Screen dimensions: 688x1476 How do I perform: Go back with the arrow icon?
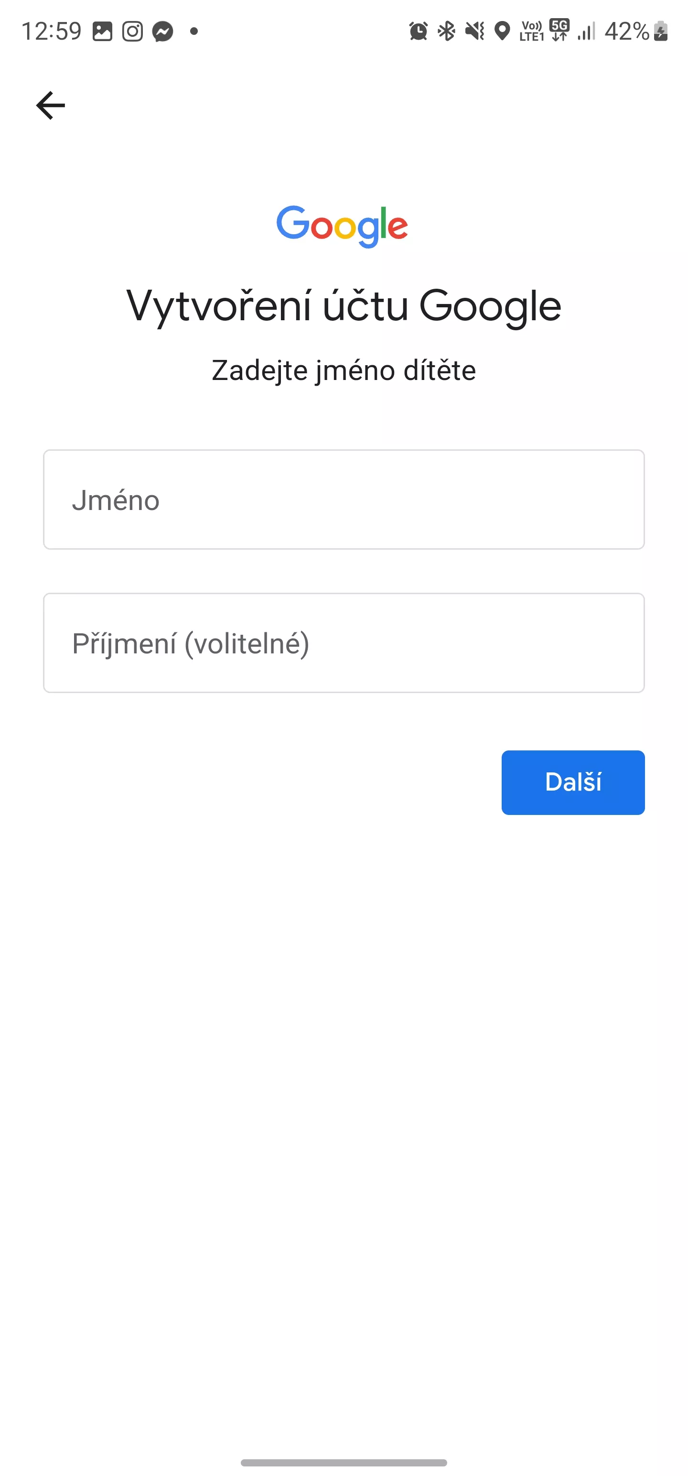click(x=51, y=106)
